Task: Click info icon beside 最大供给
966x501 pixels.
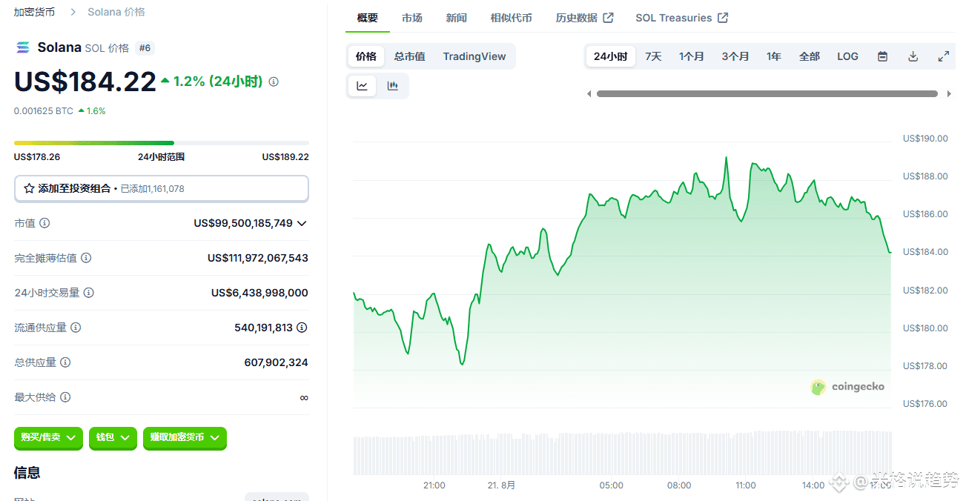Action: tap(65, 397)
